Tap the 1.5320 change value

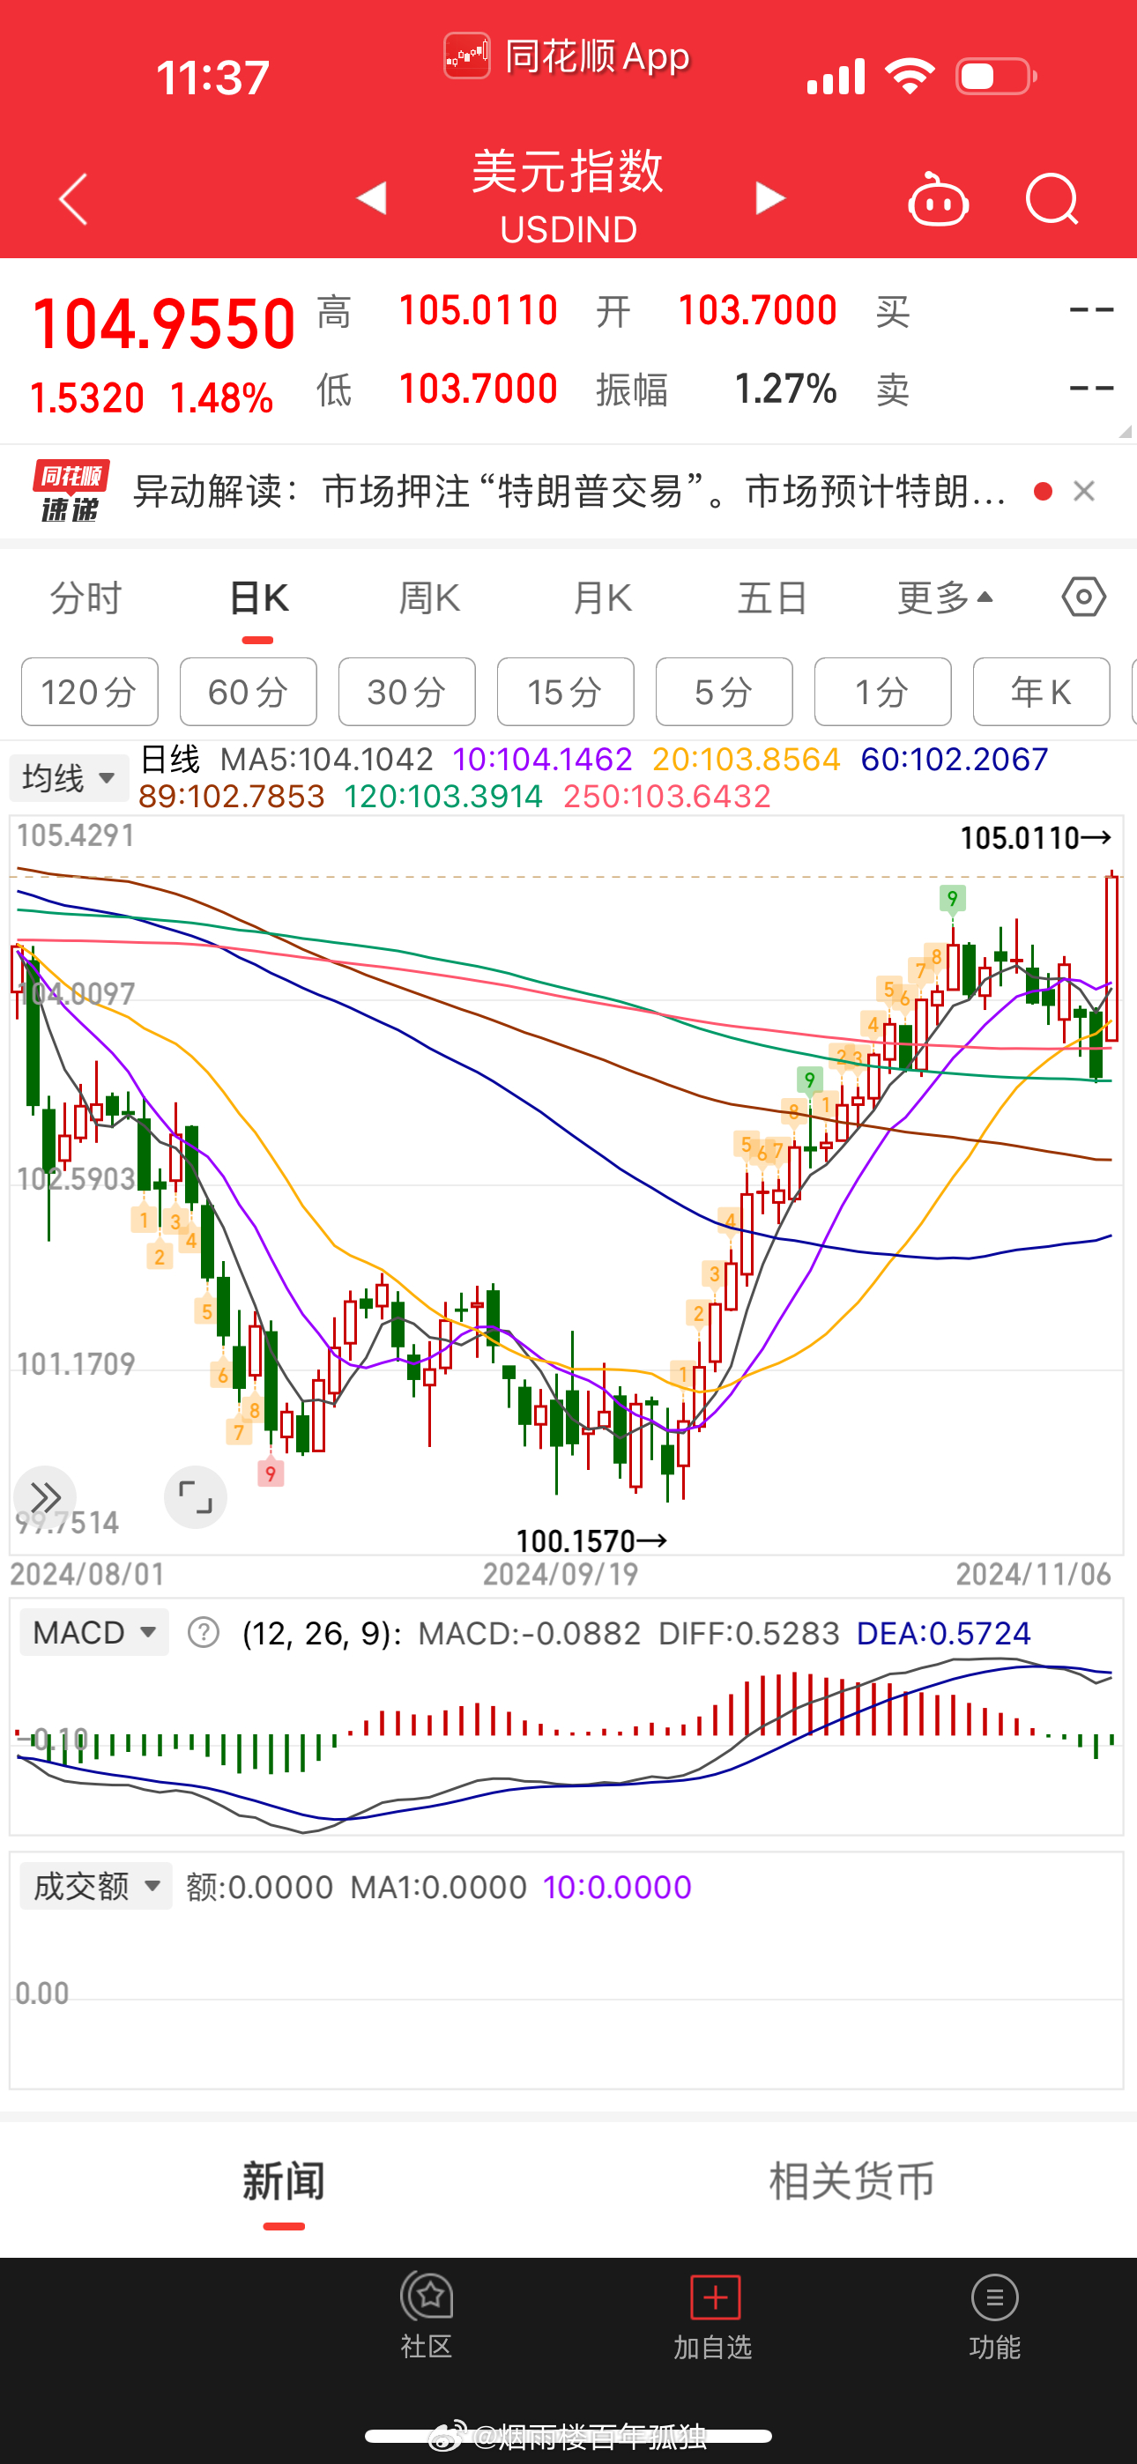coord(87,398)
